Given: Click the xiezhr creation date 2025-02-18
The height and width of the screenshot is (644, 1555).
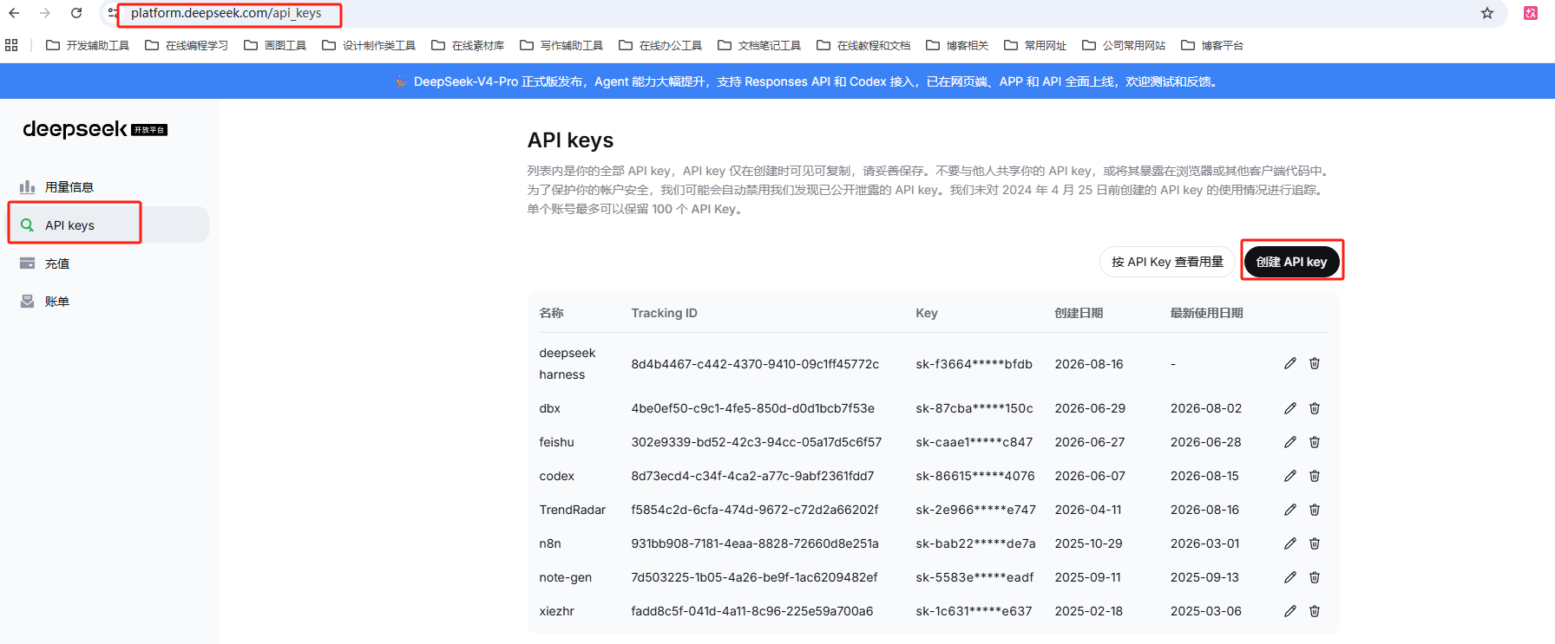Looking at the screenshot, I should pos(1088,611).
